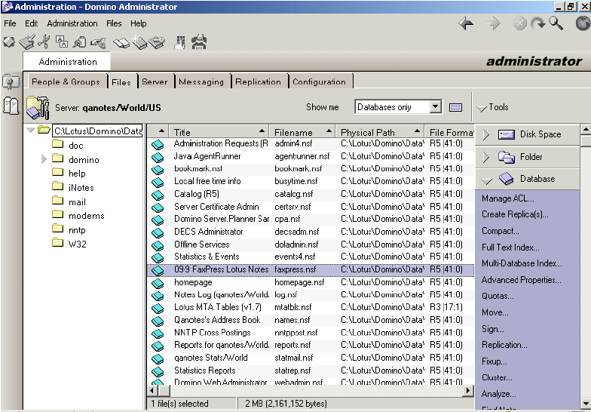Click the Search magnifier icon in toolbar
This screenshot has height=412, width=591.
(x=556, y=24)
